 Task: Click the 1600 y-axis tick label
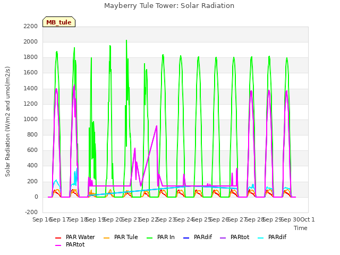point(31,73)
